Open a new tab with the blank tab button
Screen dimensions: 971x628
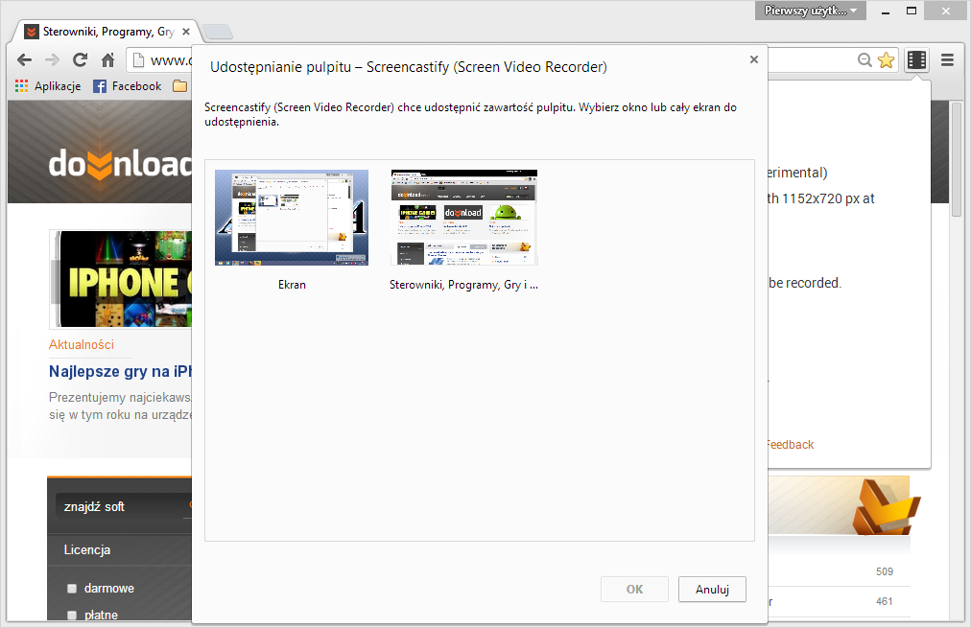(x=218, y=32)
